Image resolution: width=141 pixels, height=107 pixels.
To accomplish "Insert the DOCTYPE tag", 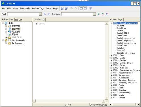I will [x=120, y=26].
